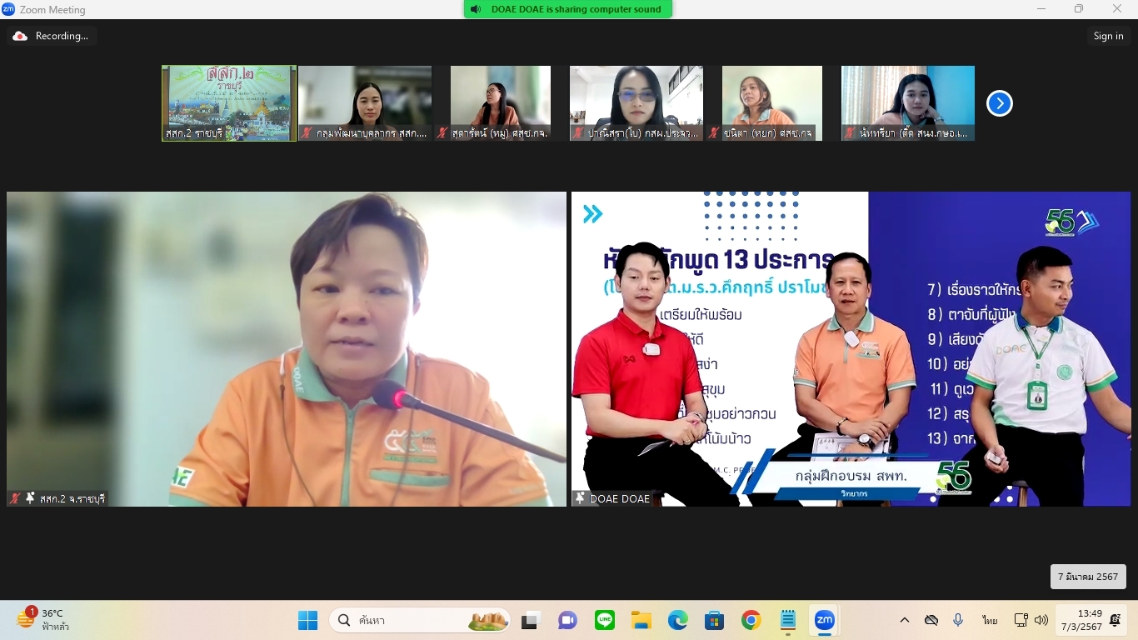Open the date and time flyout
This screenshot has height=640, width=1138.
1090,620
